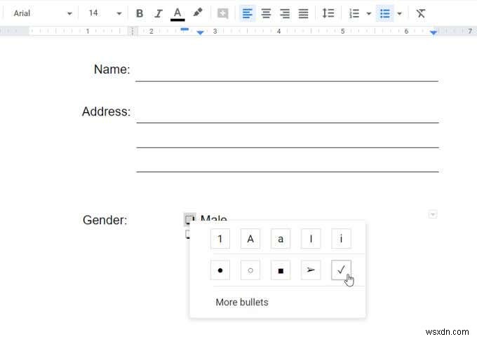Choose the lowercase Roman 'i' list style

click(x=341, y=239)
